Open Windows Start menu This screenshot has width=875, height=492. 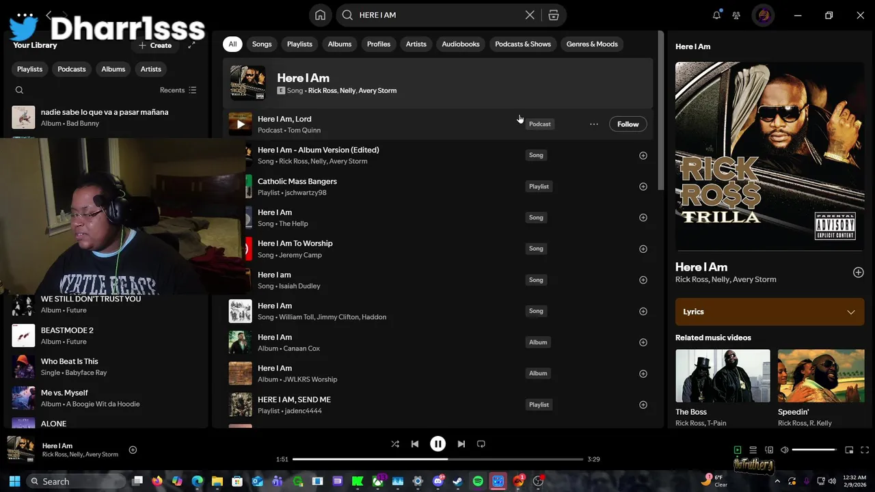point(14,481)
